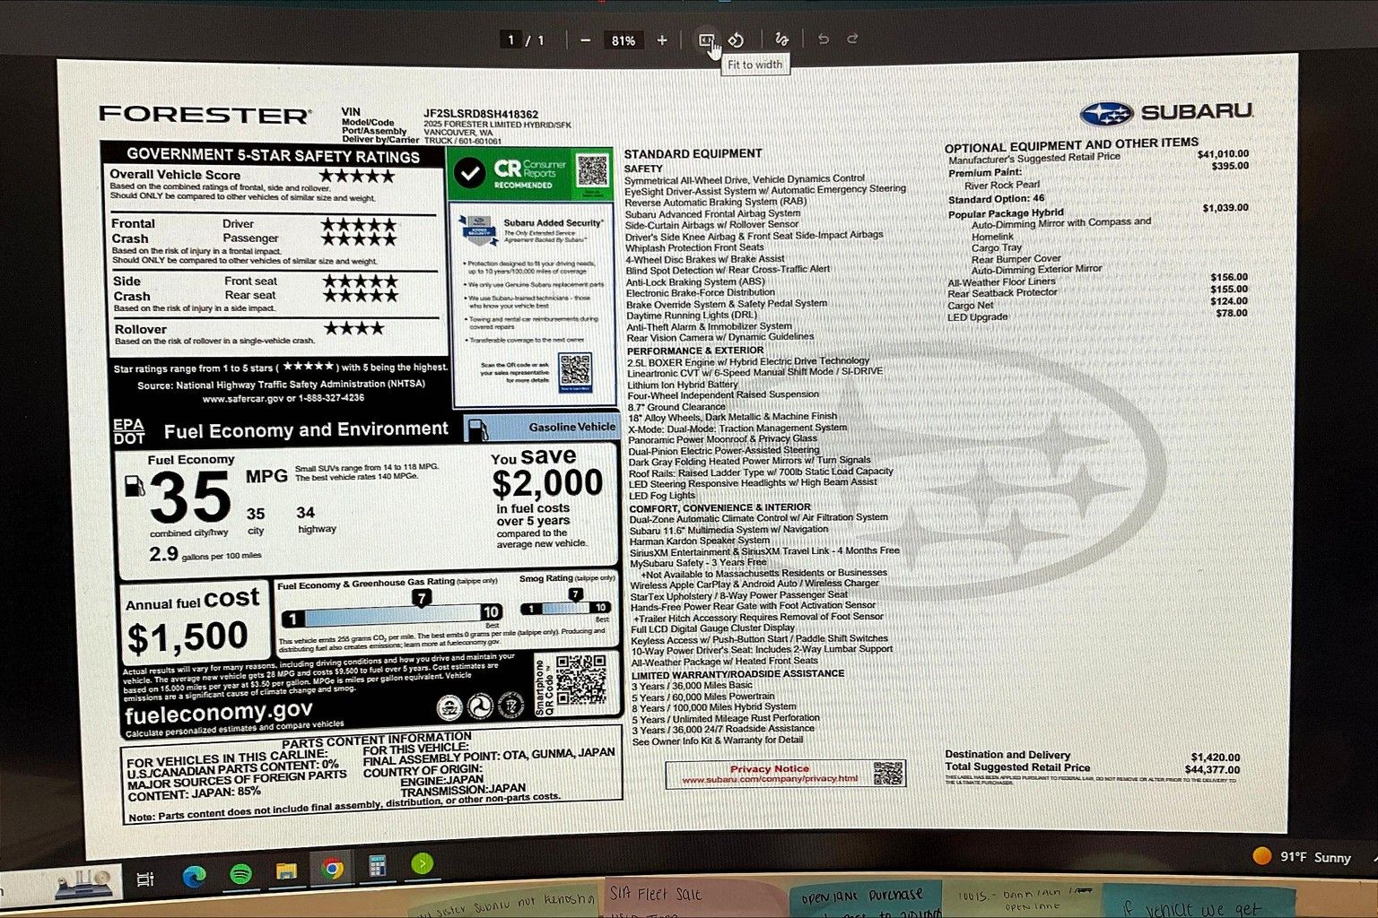This screenshot has width=1378, height=918.
Task: Click the Gasoline Vehicle pump icon
Action: 478,429
